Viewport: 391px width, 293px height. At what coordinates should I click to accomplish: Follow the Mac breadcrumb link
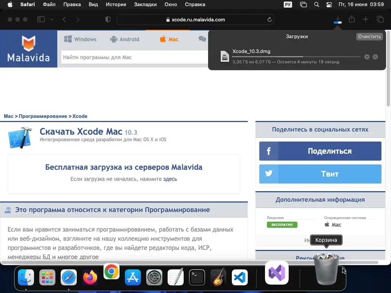[x=8, y=116]
